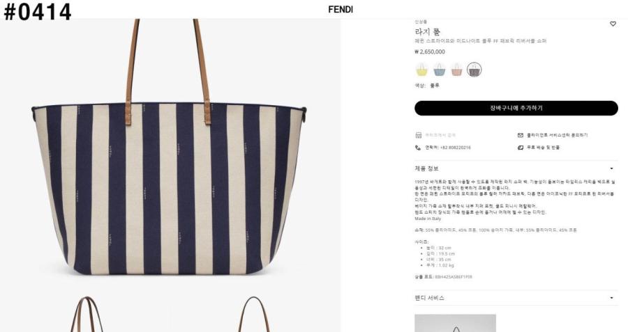Click the free shipping and returns icon
Screen dimensions: 628x332
pos(521,148)
